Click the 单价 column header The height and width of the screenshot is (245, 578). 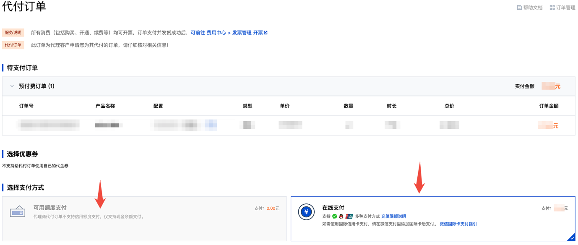[285, 106]
